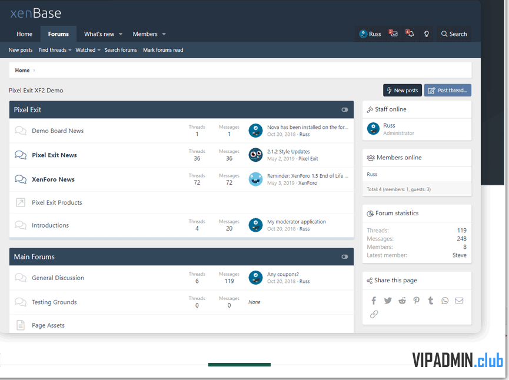The height and width of the screenshot is (380, 509).
Task: Open the Introductions forum
Action: [x=51, y=225]
